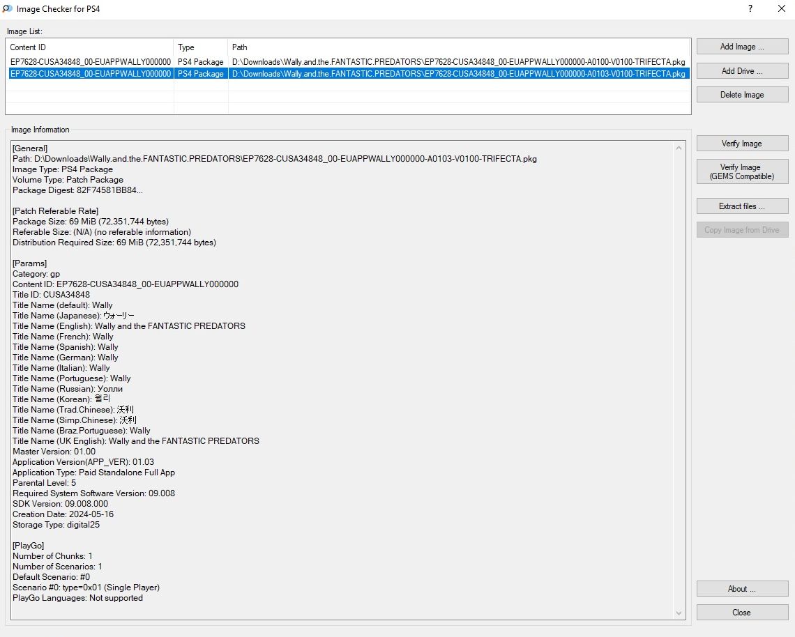Open the About dialog
The width and height of the screenshot is (795, 637).
tap(742, 589)
